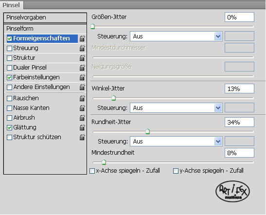
Task: Enable x-Achse spiegeln - Zufall checkbox
Action: click(x=92, y=171)
